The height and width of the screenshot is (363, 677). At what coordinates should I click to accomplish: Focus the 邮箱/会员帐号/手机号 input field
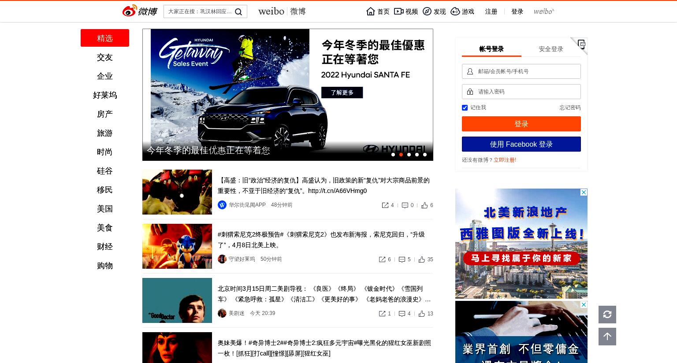click(x=521, y=71)
